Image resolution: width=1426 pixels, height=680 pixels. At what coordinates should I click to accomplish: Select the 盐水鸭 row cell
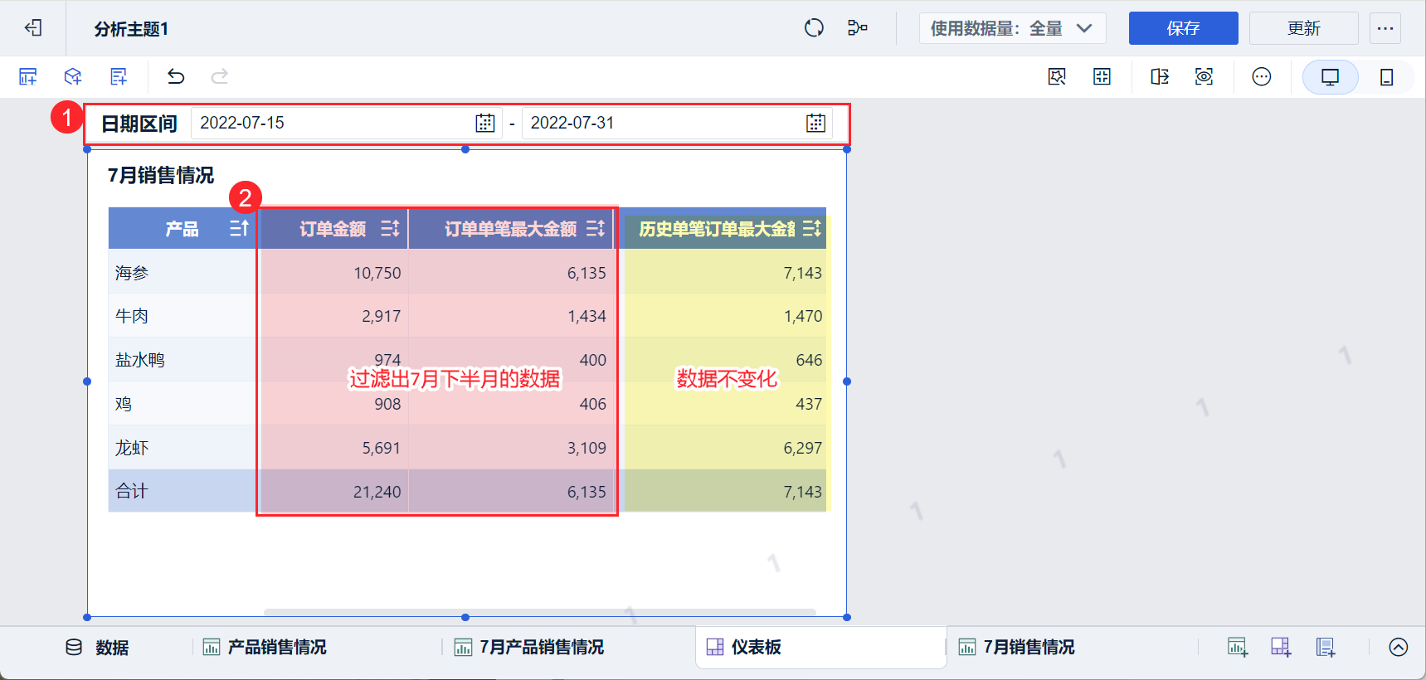183,360
